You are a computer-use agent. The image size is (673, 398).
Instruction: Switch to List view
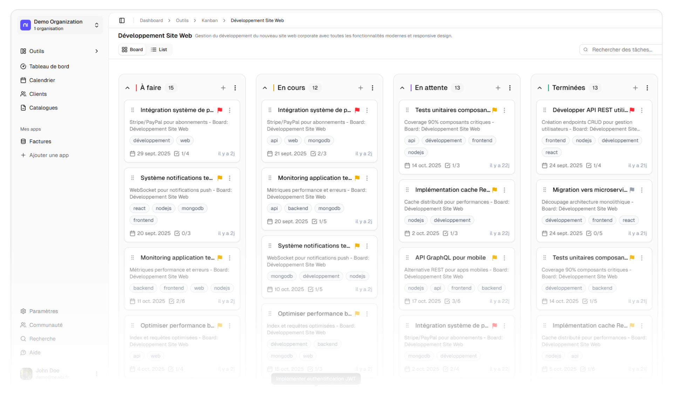(159, 49)
